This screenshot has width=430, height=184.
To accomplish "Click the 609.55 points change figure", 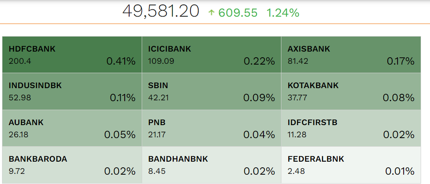I will (x=238, y=13).
